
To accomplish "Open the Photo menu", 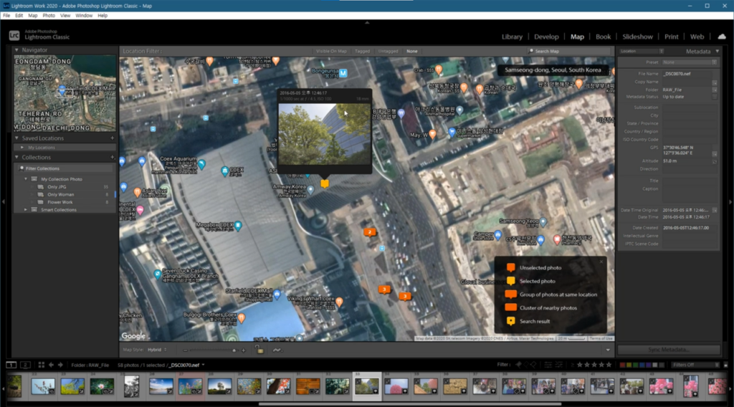I will [49, 16].
